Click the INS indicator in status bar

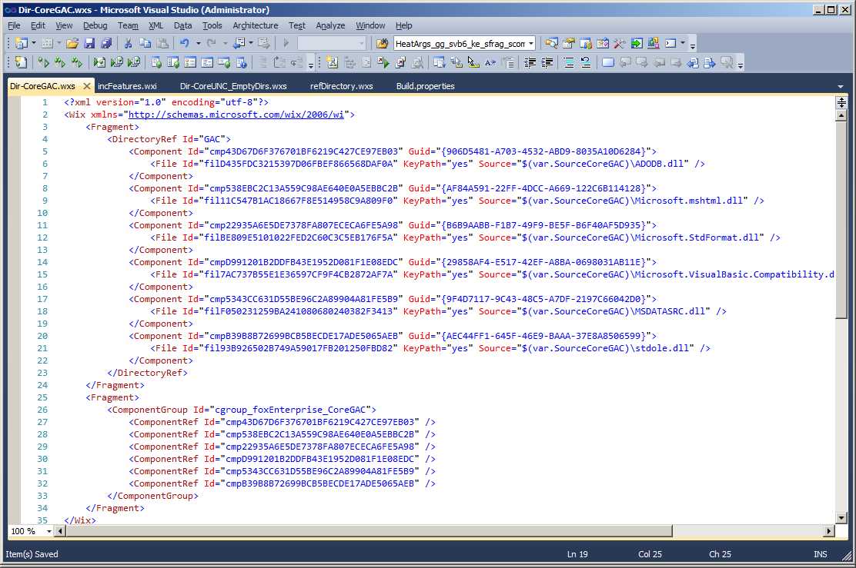point(820,554)
